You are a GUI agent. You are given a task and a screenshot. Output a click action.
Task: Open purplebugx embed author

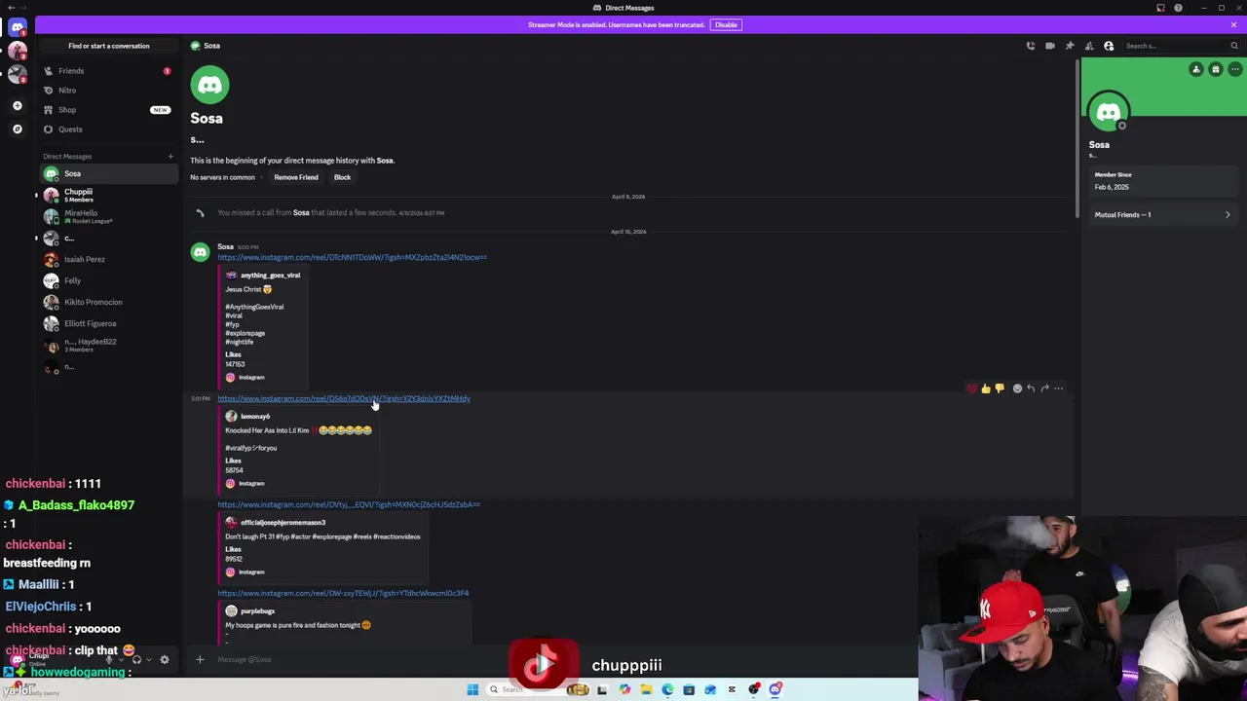pos(257,611)
